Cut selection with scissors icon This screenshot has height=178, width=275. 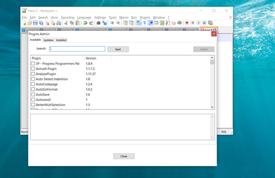[66, 23]
